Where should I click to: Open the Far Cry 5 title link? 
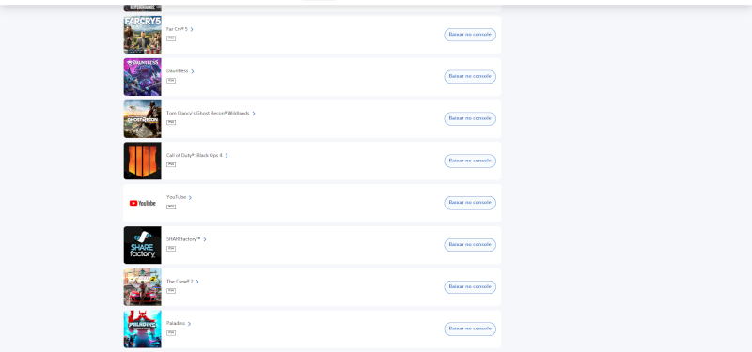tap(177, 29)
